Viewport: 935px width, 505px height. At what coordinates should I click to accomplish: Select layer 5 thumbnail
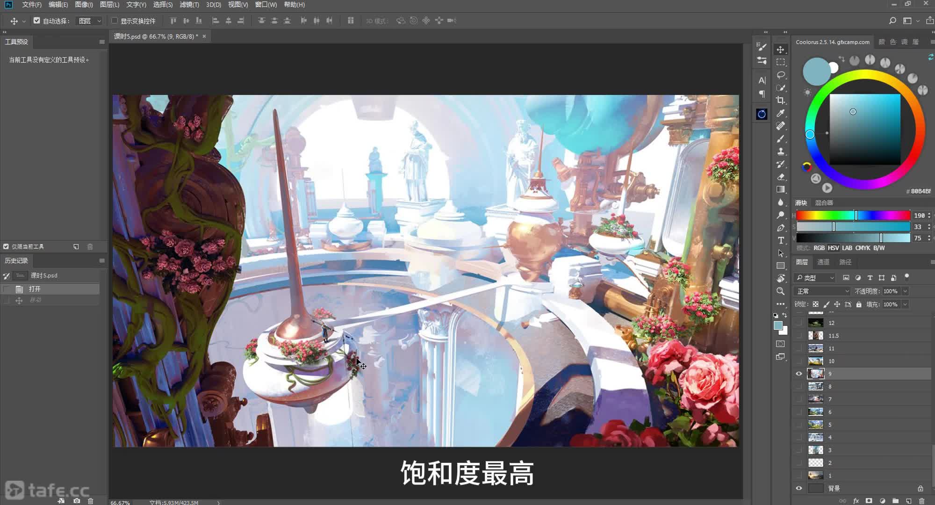click(815, 425)
